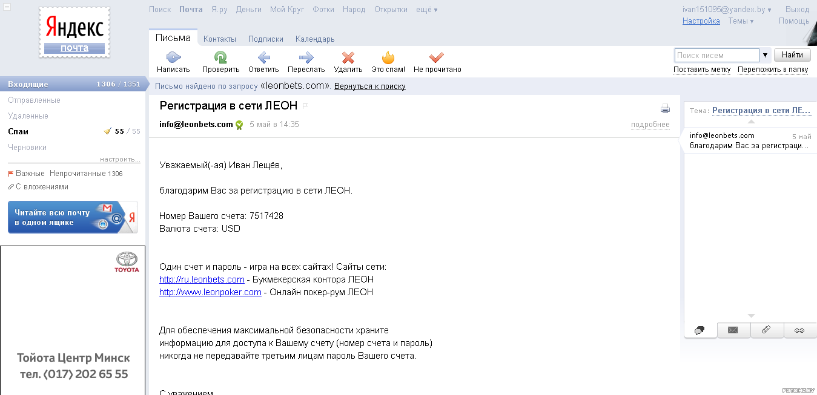
Task: Expand the Темы themes dropdown
Action: tap(741, 21)
